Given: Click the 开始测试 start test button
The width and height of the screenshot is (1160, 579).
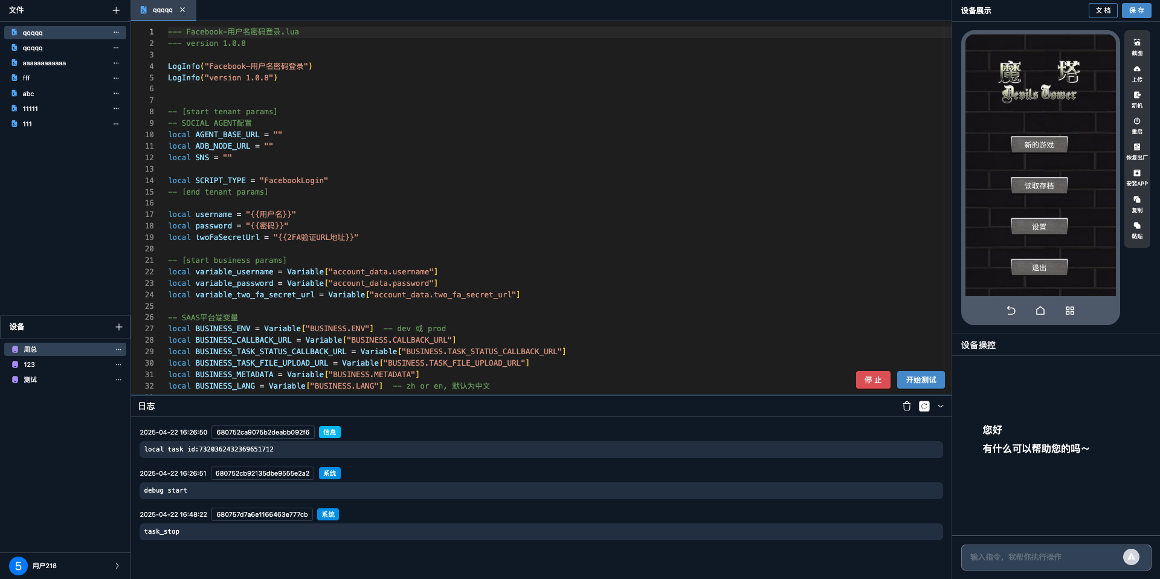Looking at the screenshot, I should click(920, 380).
